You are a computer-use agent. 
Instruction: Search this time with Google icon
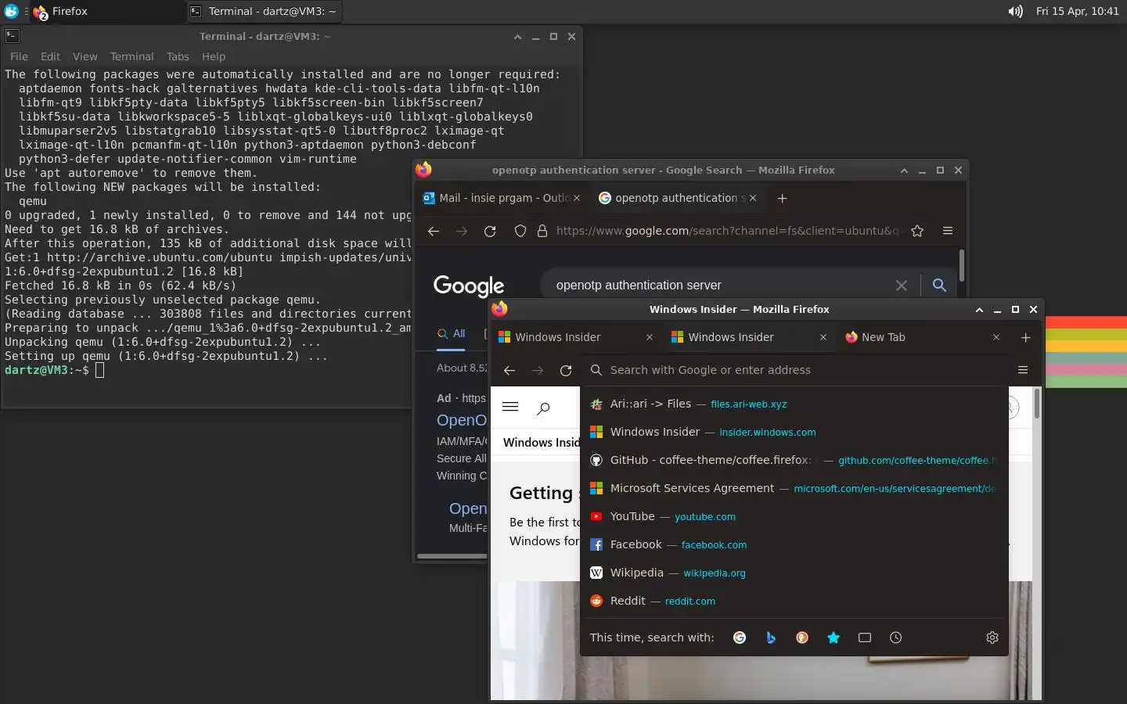click(740, 638)
